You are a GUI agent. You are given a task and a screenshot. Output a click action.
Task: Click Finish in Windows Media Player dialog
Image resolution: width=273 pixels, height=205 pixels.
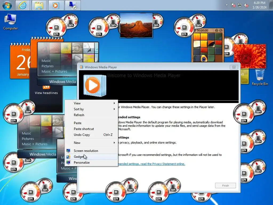(x=226, y=186)
